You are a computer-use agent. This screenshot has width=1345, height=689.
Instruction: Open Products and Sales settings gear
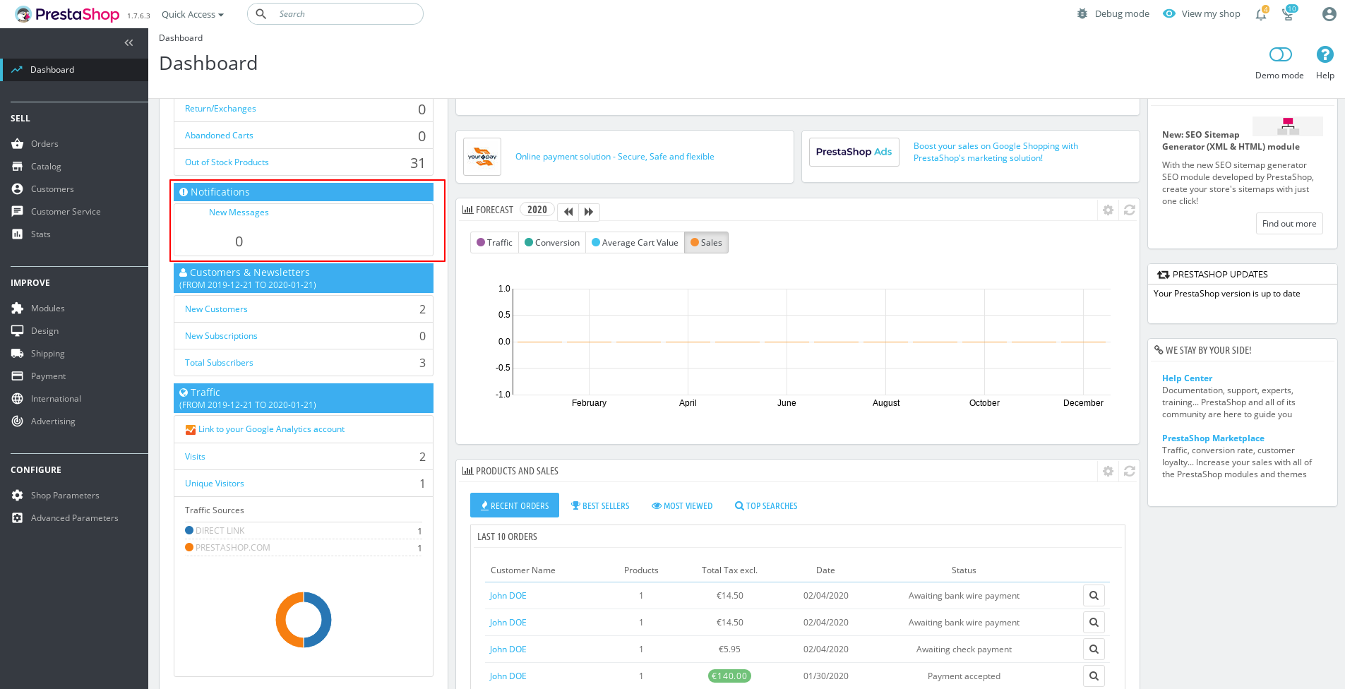[x=1108, y=471]
